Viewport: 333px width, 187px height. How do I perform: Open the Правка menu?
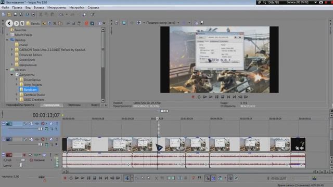pyautogui.click(x=17, y=7)
